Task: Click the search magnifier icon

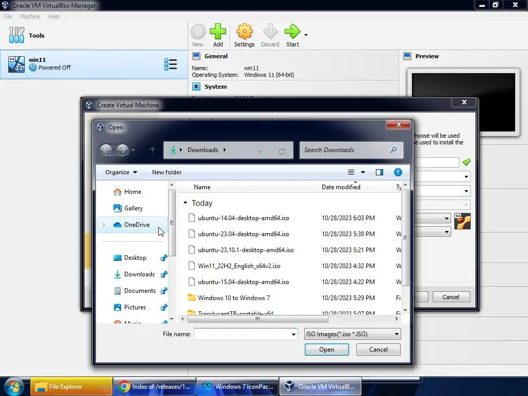Action: click(x=393, y=150)
